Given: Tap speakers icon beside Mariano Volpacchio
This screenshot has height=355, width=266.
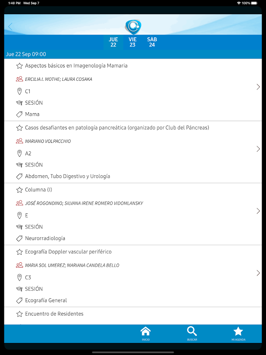Looking at the screenshot, I should pyautogui.click(x=20, y=141).
